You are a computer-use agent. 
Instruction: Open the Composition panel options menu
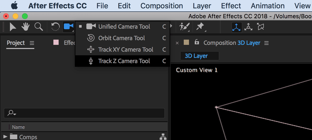point(266,43)
